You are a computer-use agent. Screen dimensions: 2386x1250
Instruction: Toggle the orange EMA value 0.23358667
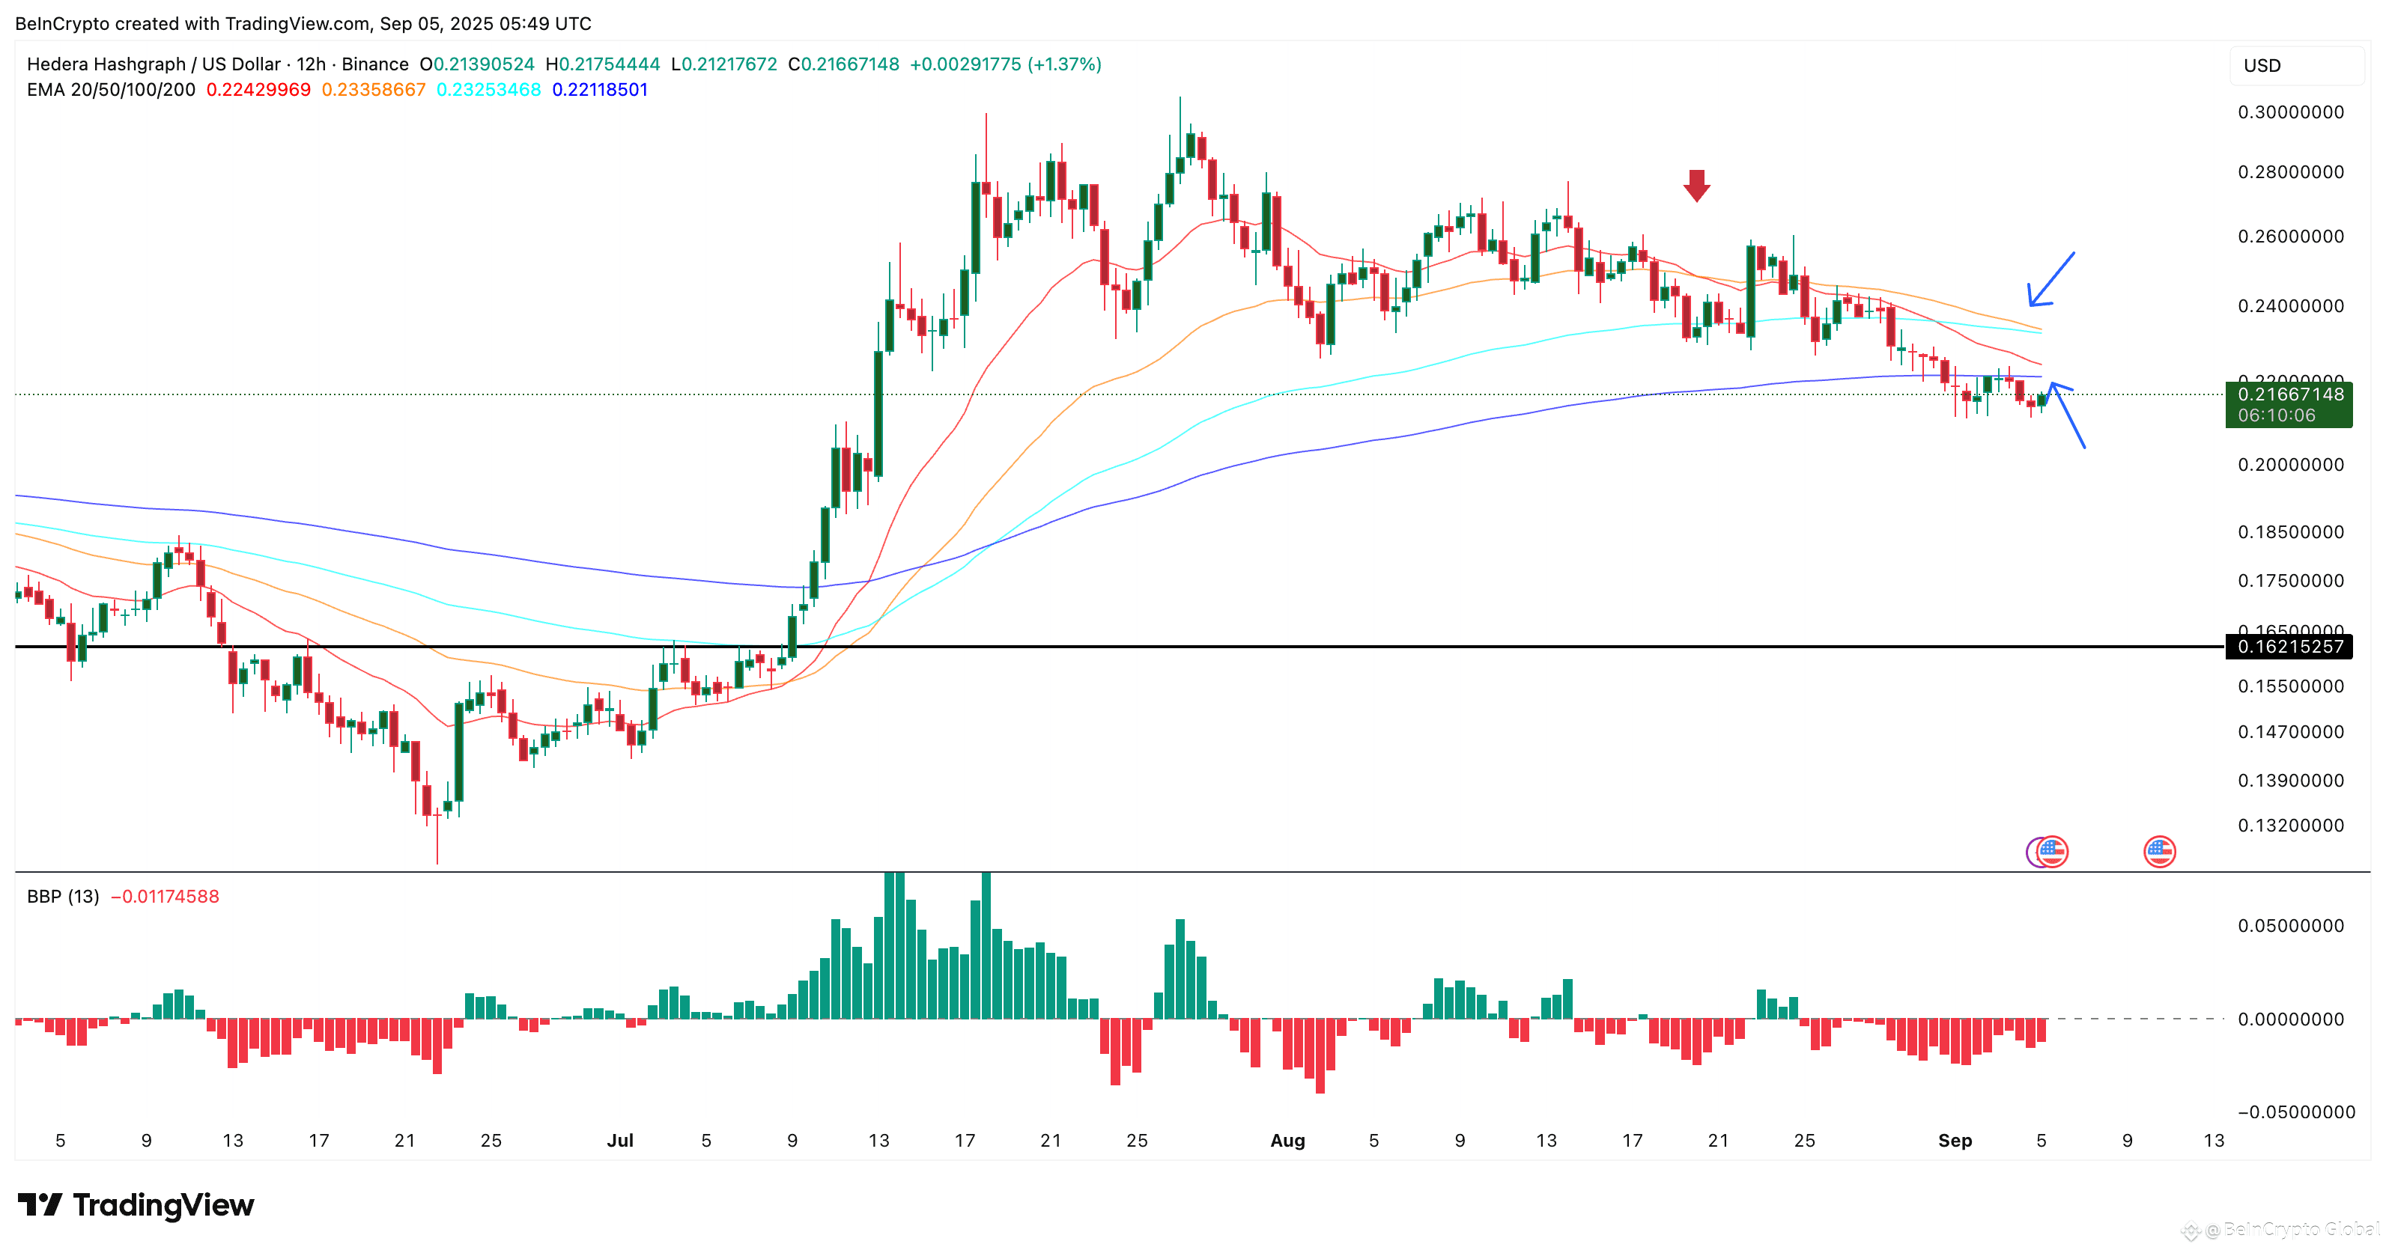tap(373, 90)
